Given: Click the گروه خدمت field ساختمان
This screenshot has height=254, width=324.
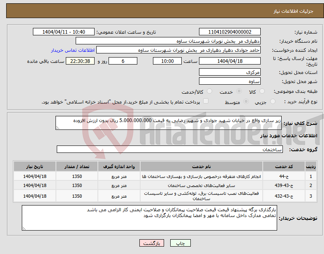Looking at the screenshot, I should [x=170, y=149].
